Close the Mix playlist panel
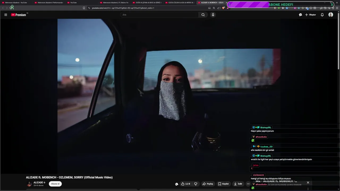This screenshot has width=340, height=191. [308, 183]
